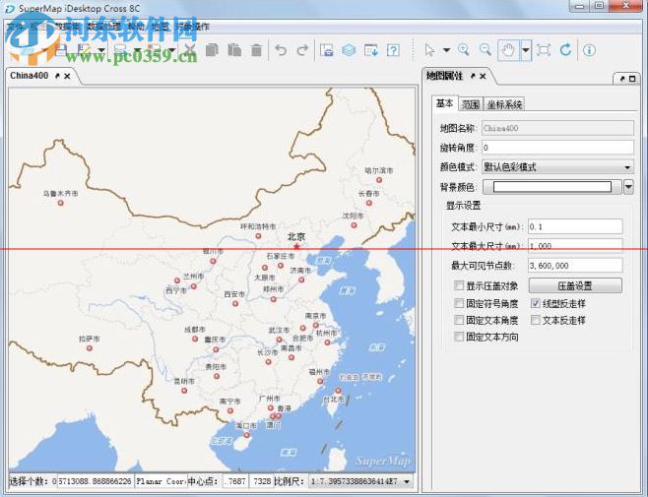Screen dimensions: 648x497
Task: Click the maximize square icon above properties panel
Action: pyautogui.click(x=632, y=79)
